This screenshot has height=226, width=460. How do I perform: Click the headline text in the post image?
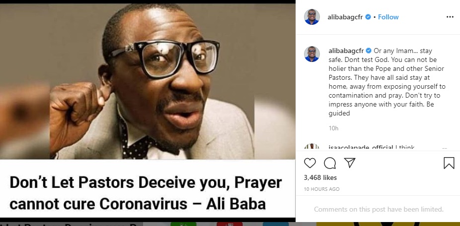coord(146,193)
